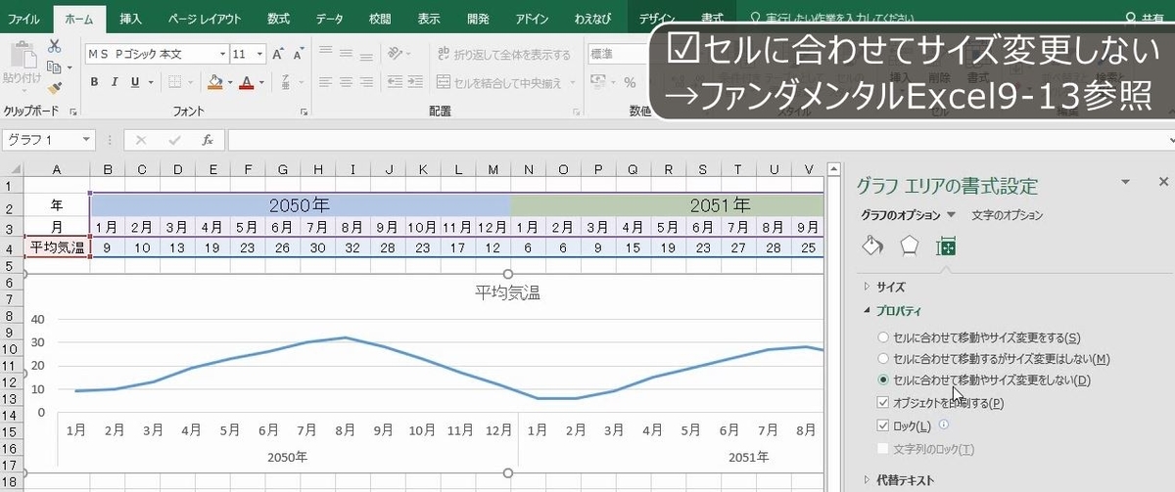Screen dimensions: 1175x492
Task: Click the phonetic guide icon
Action: (287, 83)
